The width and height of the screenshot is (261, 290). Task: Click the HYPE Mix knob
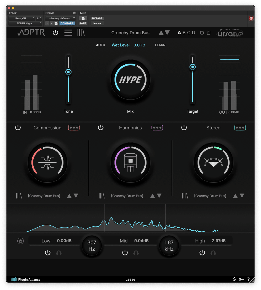point(130,80)
